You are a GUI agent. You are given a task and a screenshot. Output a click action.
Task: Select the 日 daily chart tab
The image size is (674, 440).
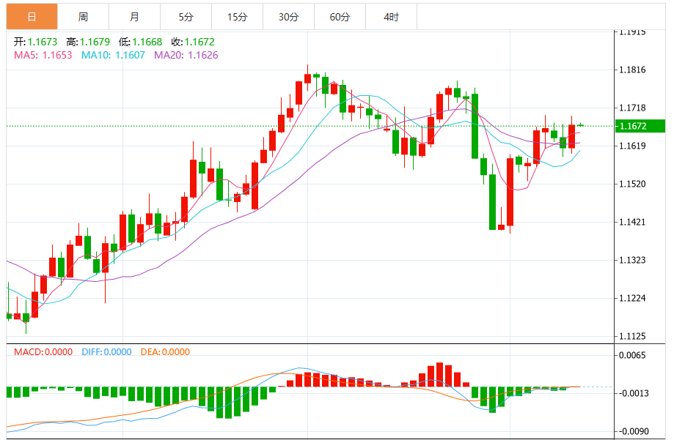[x=32, y=16]
